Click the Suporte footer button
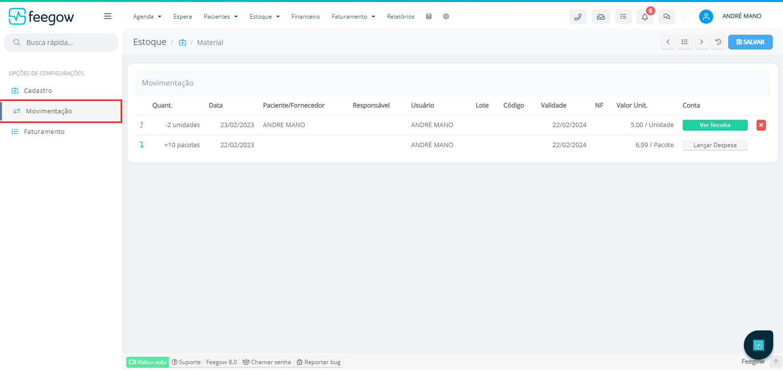Screen dimensions: 783x370 point(186,362)
